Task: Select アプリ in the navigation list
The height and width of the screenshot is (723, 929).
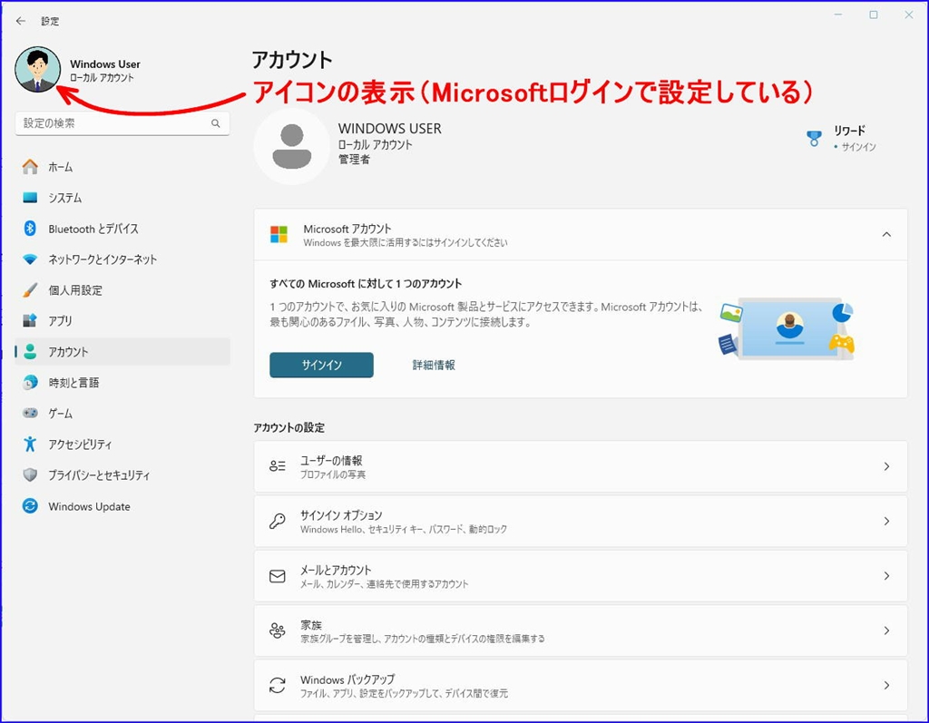Action: pos(122,320)
